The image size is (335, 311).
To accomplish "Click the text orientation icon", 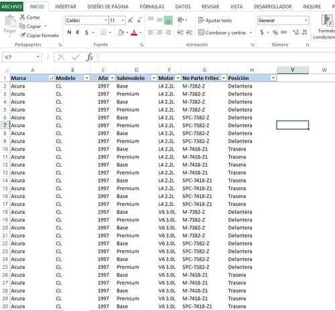I will tap(181, 20).
